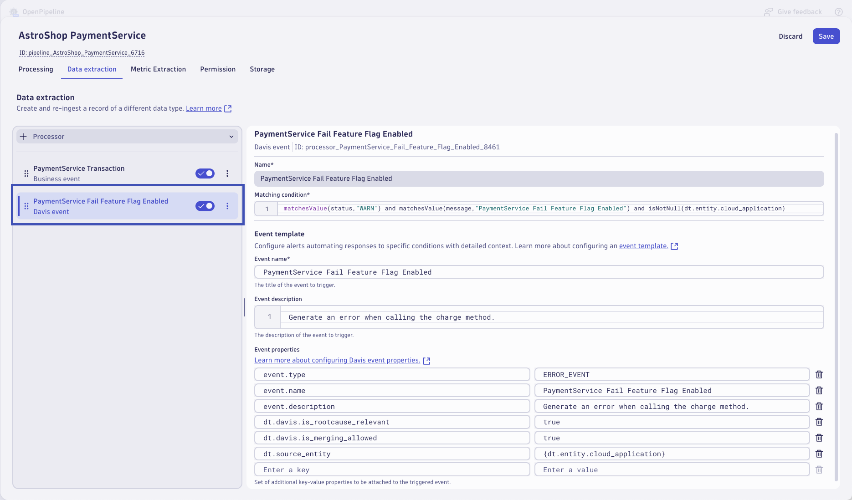Click the processor Name field
The height and width of the screenshot is (500, 852).
(x=539, y=179)
